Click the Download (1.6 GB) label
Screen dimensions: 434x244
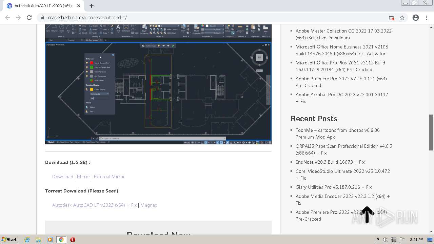coord(67,162)
